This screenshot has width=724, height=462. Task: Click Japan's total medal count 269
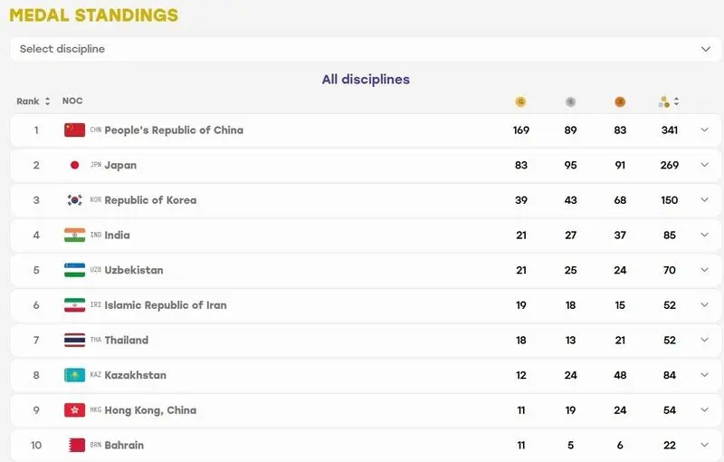click(x=669, y=165)
